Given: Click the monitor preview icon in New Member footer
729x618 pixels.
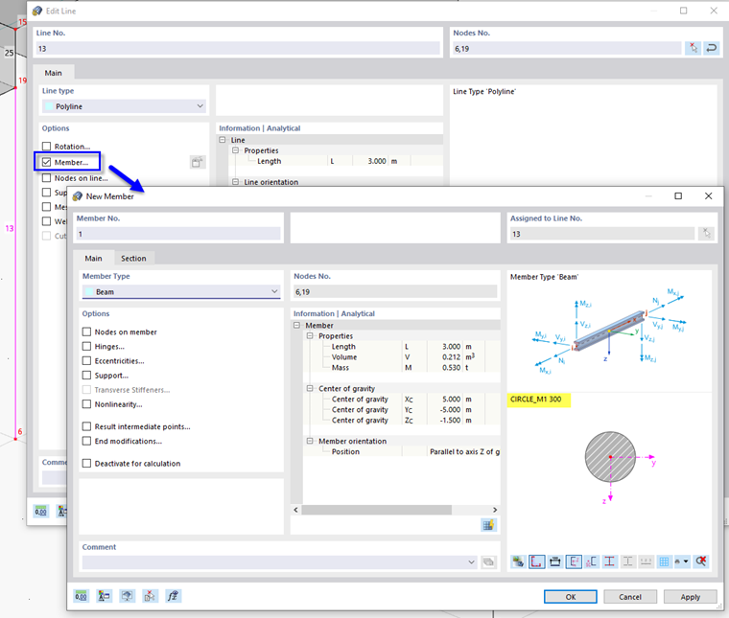Looking at the screenshot, I should [127, 596].
